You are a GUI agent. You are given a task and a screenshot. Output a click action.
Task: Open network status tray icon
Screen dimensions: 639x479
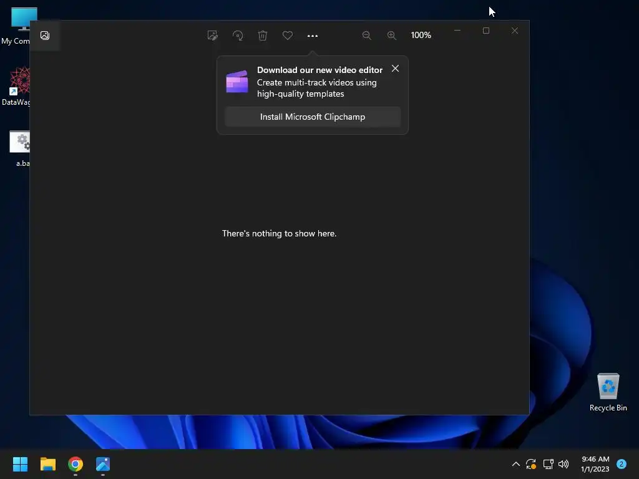coord(548,464)
